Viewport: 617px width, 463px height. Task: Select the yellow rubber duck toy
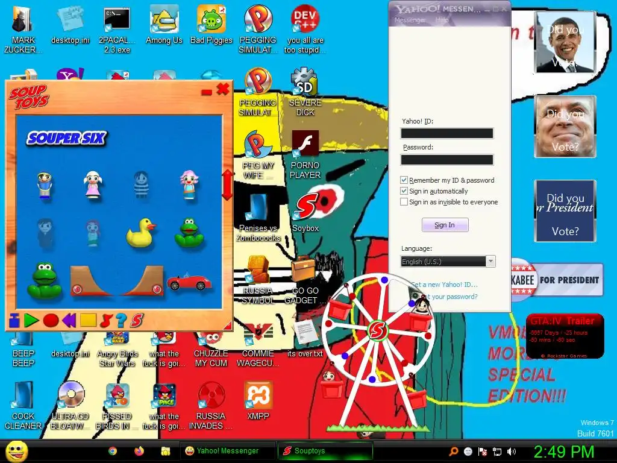coord(140,233)
